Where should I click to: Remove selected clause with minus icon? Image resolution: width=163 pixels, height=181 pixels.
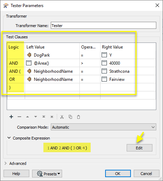pyautogui.click(x=19, y=117)
